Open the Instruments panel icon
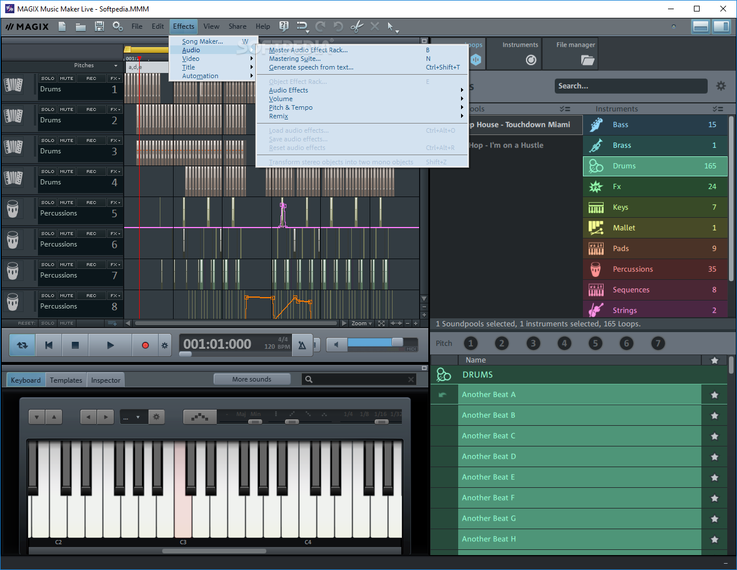 pyautogui.click(x=531, y=60)
